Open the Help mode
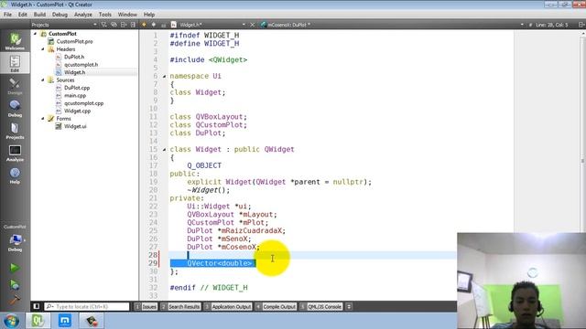Viewport: 586px width, 329px height. coord(15,175)
